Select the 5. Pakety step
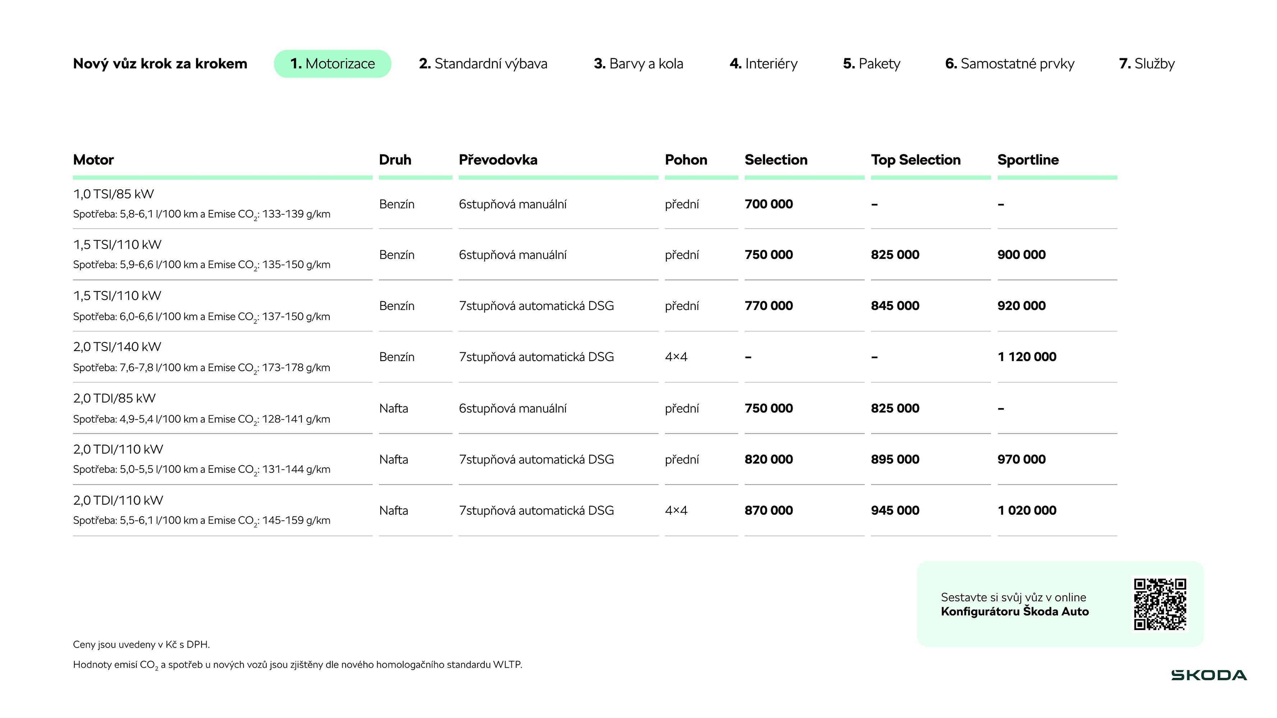1277x718 pixels. click(871, 64)
